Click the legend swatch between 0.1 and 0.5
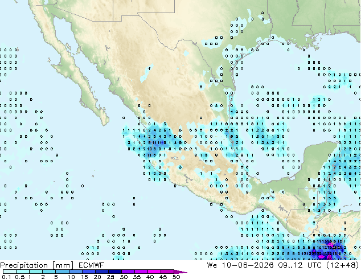The height and width of the screenshot is (279, 361). coord(10,272)
